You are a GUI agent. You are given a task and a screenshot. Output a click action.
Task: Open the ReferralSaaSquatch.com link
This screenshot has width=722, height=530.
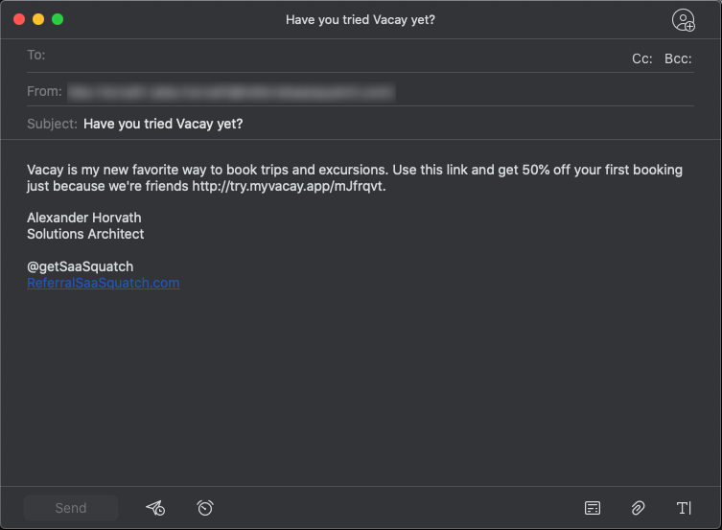[104, 283]
